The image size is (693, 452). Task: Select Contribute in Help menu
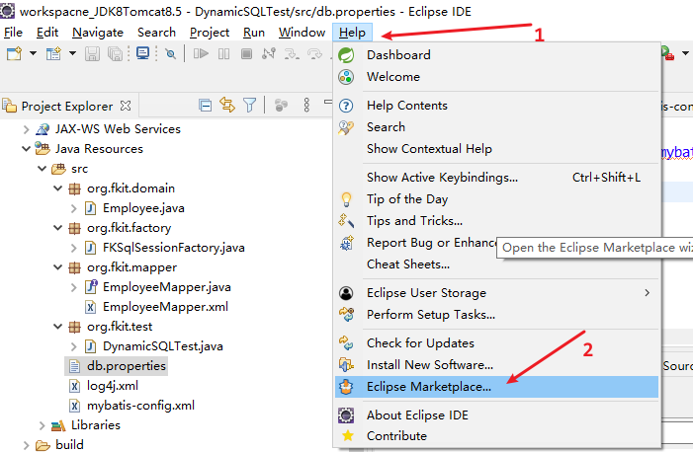tap(497, 436)
